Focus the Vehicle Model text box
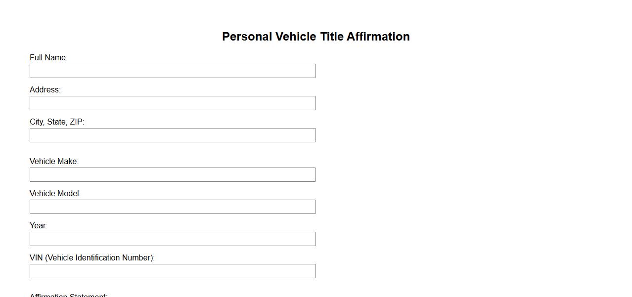The image size is (632, 297). [173, 207]
